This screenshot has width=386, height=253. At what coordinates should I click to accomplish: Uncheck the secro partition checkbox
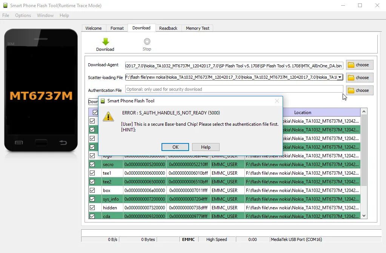pyautogui.click(x=92, y=164)
